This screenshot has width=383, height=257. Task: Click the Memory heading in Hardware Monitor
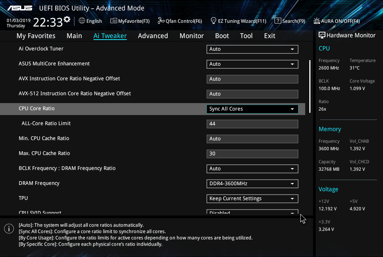pyautogui.click(x=330, y=129)
